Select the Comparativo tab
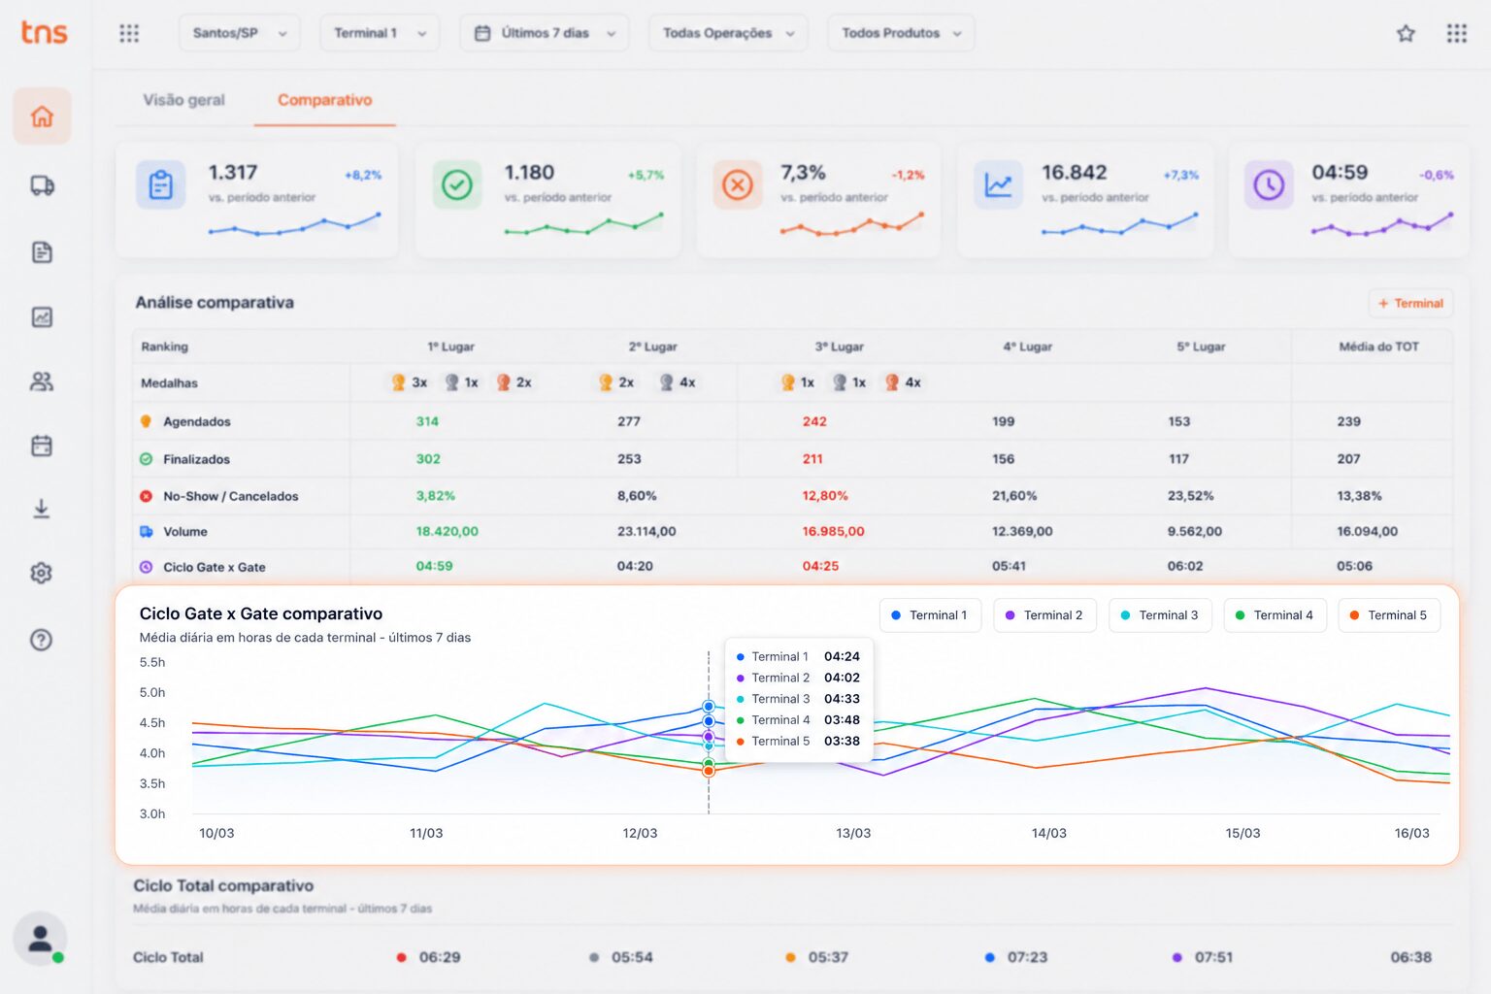 point(324,100)
